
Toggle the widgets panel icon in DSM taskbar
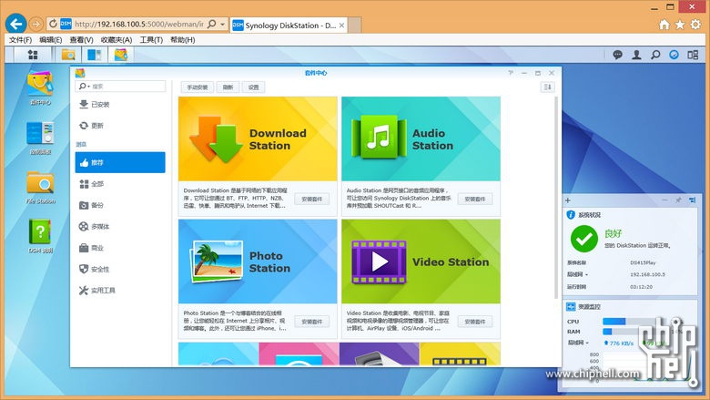click(x=693, y=55)
